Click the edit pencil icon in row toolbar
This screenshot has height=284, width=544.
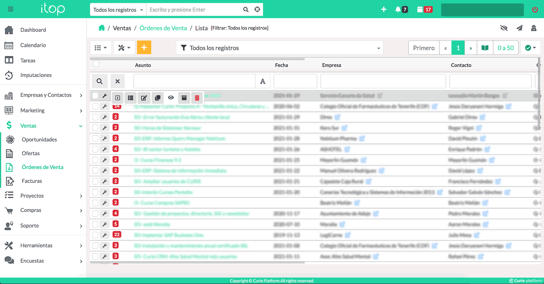pyautogui.click(x=144, y=98)
